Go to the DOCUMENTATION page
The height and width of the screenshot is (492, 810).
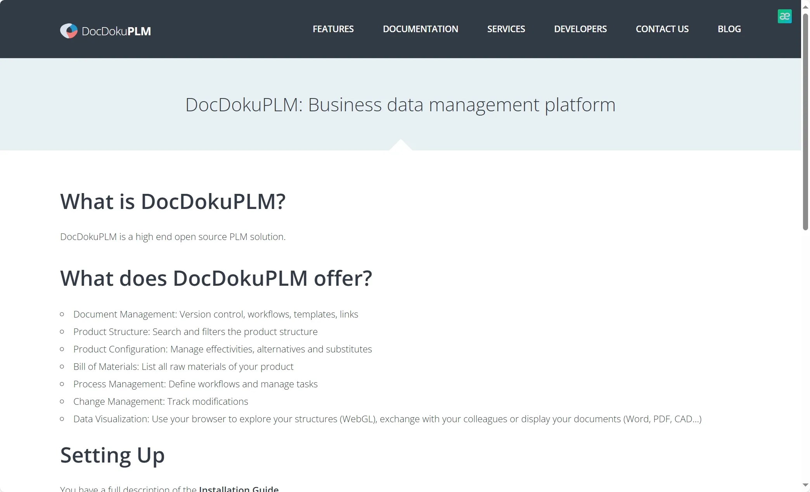420,29
